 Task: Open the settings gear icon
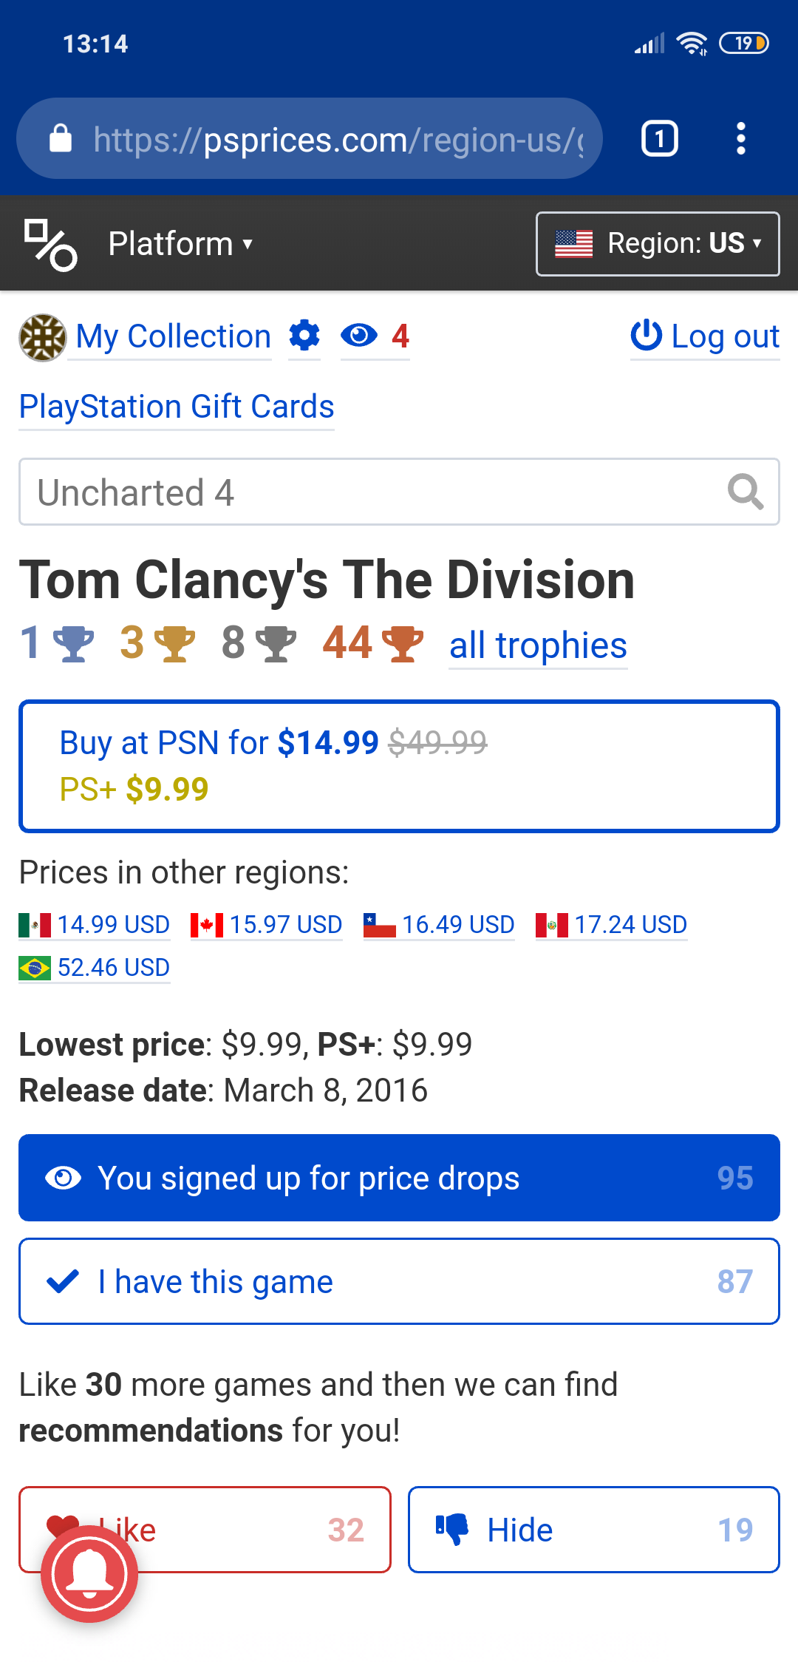304,336
